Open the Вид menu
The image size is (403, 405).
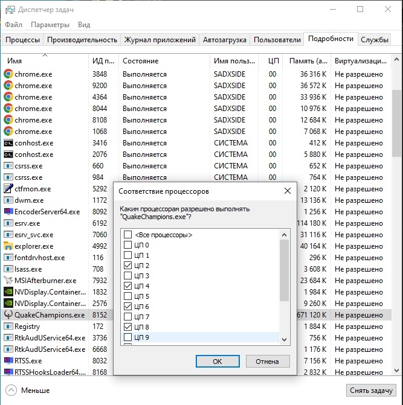pos(84,25)
